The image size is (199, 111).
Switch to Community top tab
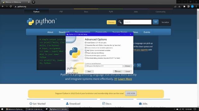pyautogui.click(x=160, y=12)
